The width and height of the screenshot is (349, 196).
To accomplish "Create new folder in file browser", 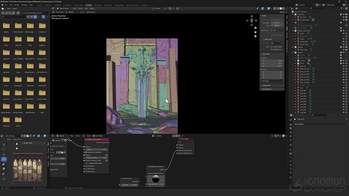I will (x=18, y=13).
